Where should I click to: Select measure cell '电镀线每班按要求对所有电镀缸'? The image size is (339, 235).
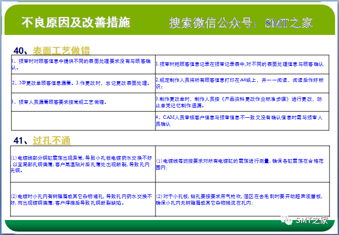[x=241, y=164]
